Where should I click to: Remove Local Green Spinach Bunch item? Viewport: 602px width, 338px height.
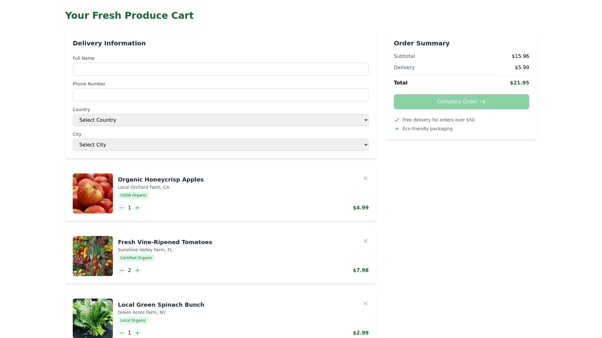click(366, 304)
